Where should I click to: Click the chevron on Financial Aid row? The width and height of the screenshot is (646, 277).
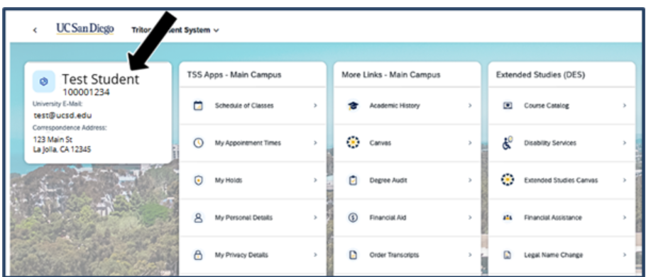click(x=470, y=217)
